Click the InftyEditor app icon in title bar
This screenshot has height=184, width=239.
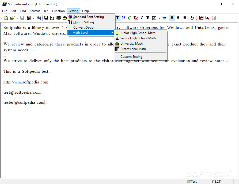click(5, 4)
